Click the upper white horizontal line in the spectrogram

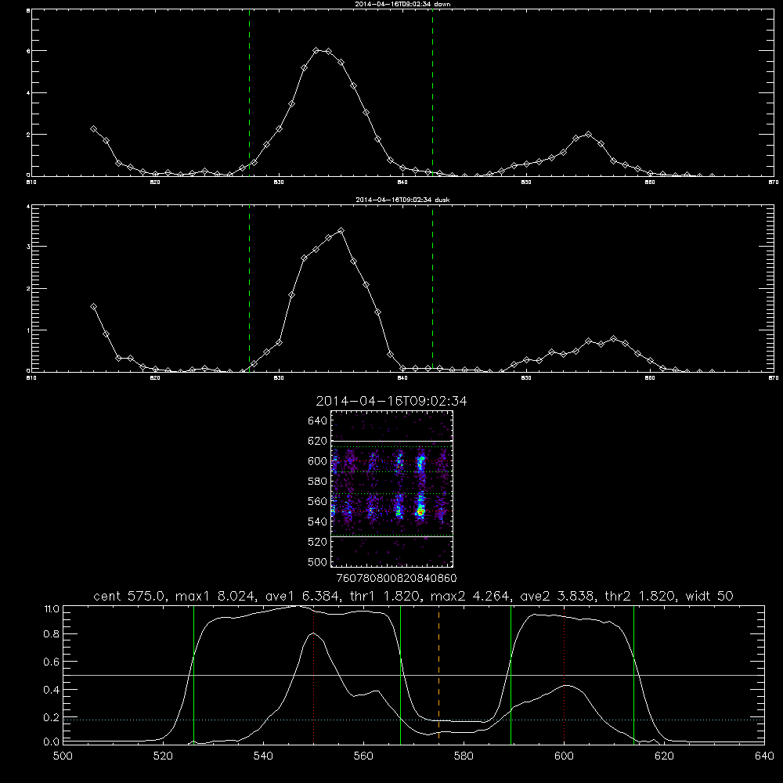coord(391,442)
